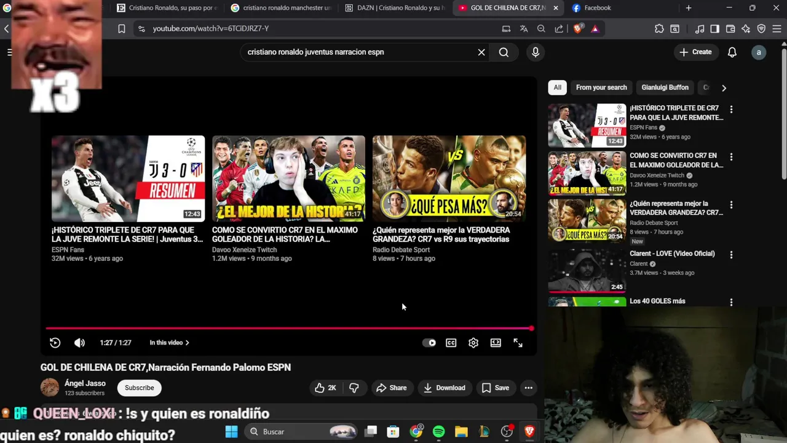
Task: Enter fullscreen mode
Action: point(518,343)
